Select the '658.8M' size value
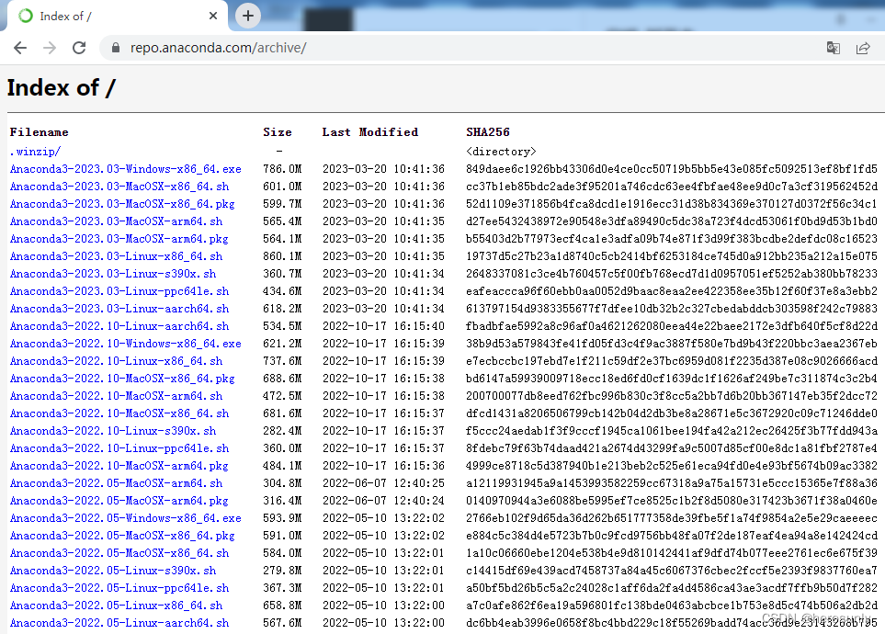The height and width of the screenshot is (634, 885). [x=282, y=606]
